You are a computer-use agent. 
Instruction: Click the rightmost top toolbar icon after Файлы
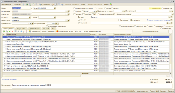click(x=111, y=5)
